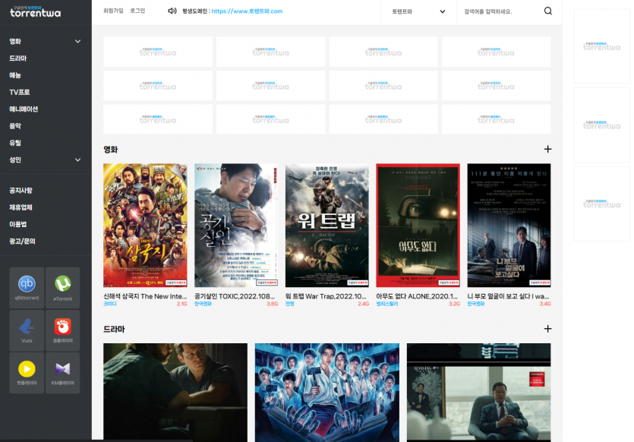Expand the 영화 sidebar menu chevron
This screenshot has width=634, height=442.
(77, 42)
